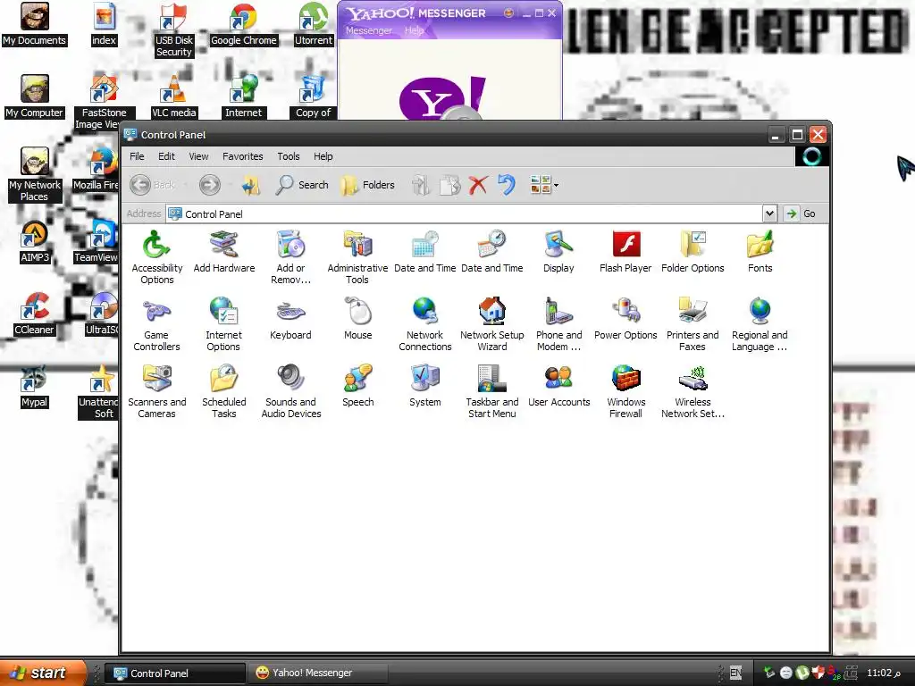Click the EN language indicator

(736, 673)
